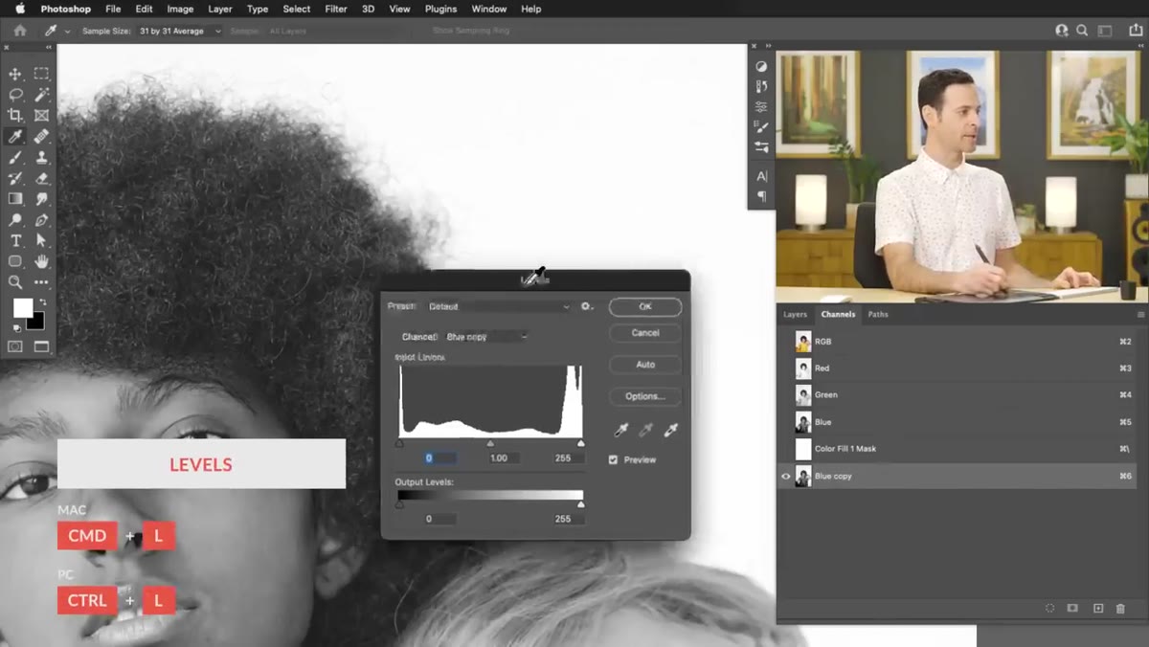Select the Hand tool
This screenshot has height=647, width=1149.
click(41, 261)
